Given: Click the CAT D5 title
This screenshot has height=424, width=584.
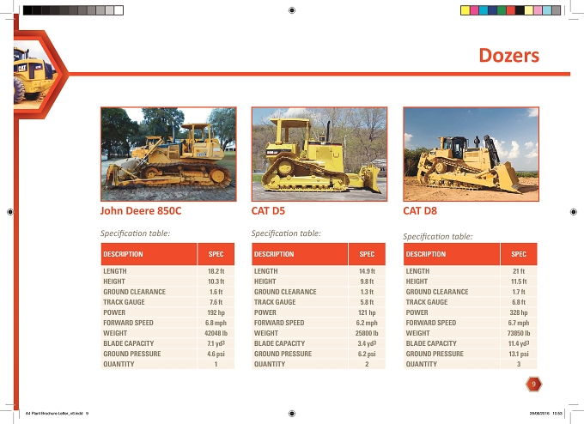Looking at the screenshot, I should click(268, 210).
